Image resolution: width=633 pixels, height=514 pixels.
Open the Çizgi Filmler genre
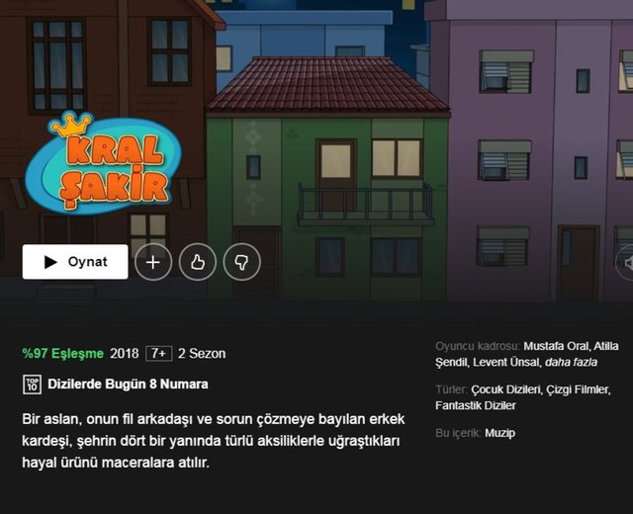[578, 389]
